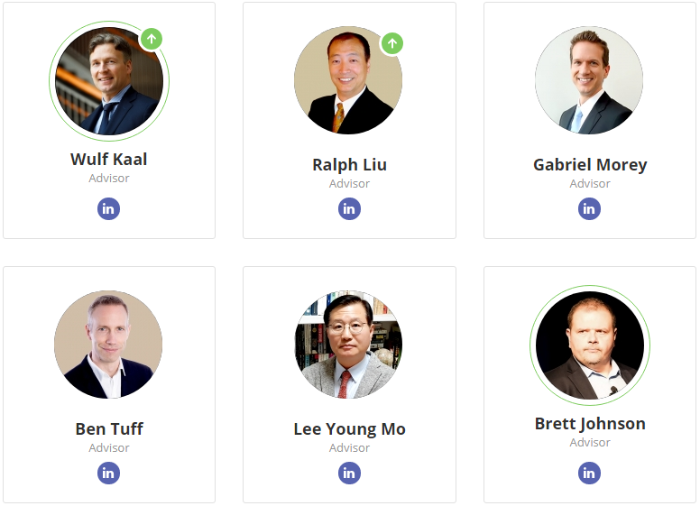Click the Ben Tuff name heading

[109, 428]
